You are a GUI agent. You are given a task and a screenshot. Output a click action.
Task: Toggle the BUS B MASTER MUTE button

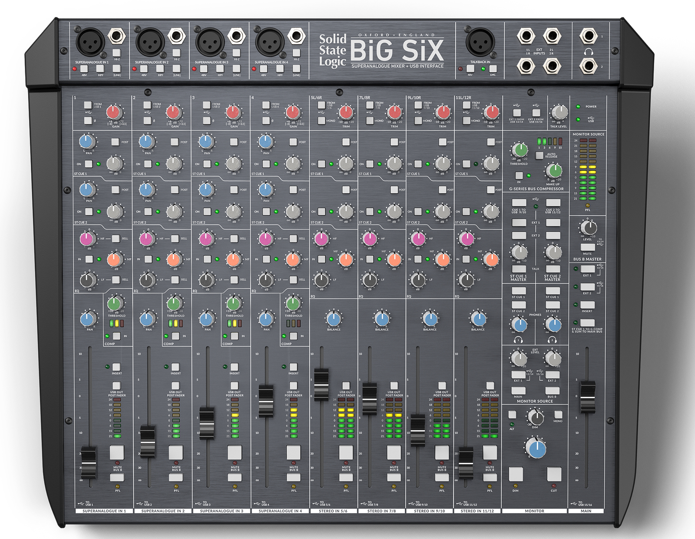pyautogui.click(x=588, y=247)
